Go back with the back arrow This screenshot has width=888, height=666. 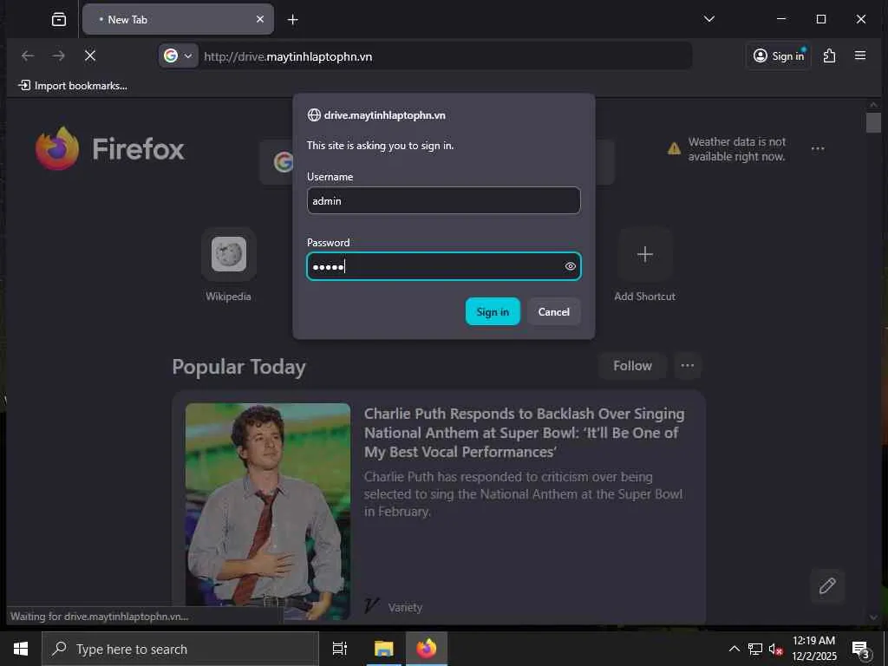(x=28, y=55)
